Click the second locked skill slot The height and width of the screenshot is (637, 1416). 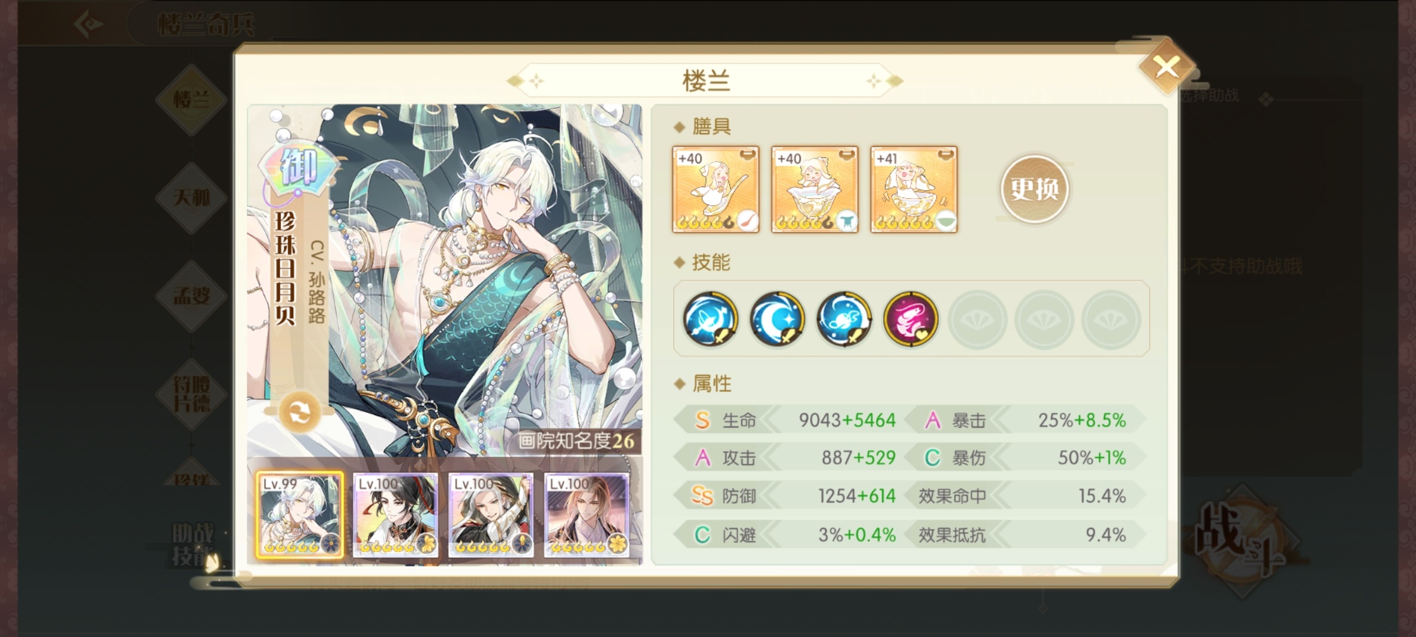[x=1044, y=319]
